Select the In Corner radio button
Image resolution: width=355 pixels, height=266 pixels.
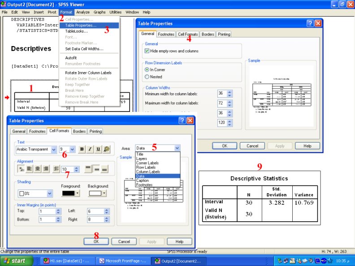coord(147,70)
